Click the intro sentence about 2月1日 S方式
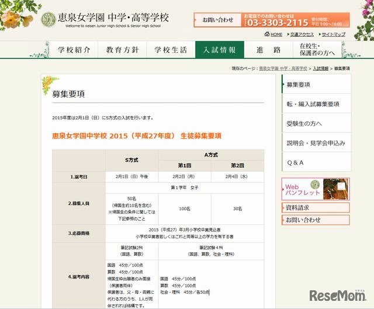Viewport: 374px width, 309px height. point(103,118)
